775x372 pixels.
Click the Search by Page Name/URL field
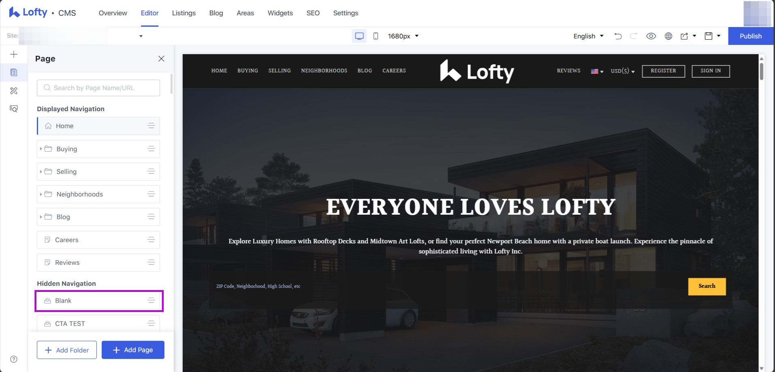click(x=98, y=88)
